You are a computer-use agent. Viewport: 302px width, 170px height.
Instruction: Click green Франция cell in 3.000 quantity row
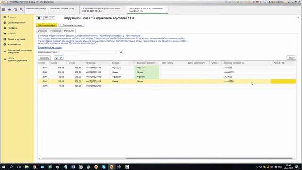tap(147, 68)
